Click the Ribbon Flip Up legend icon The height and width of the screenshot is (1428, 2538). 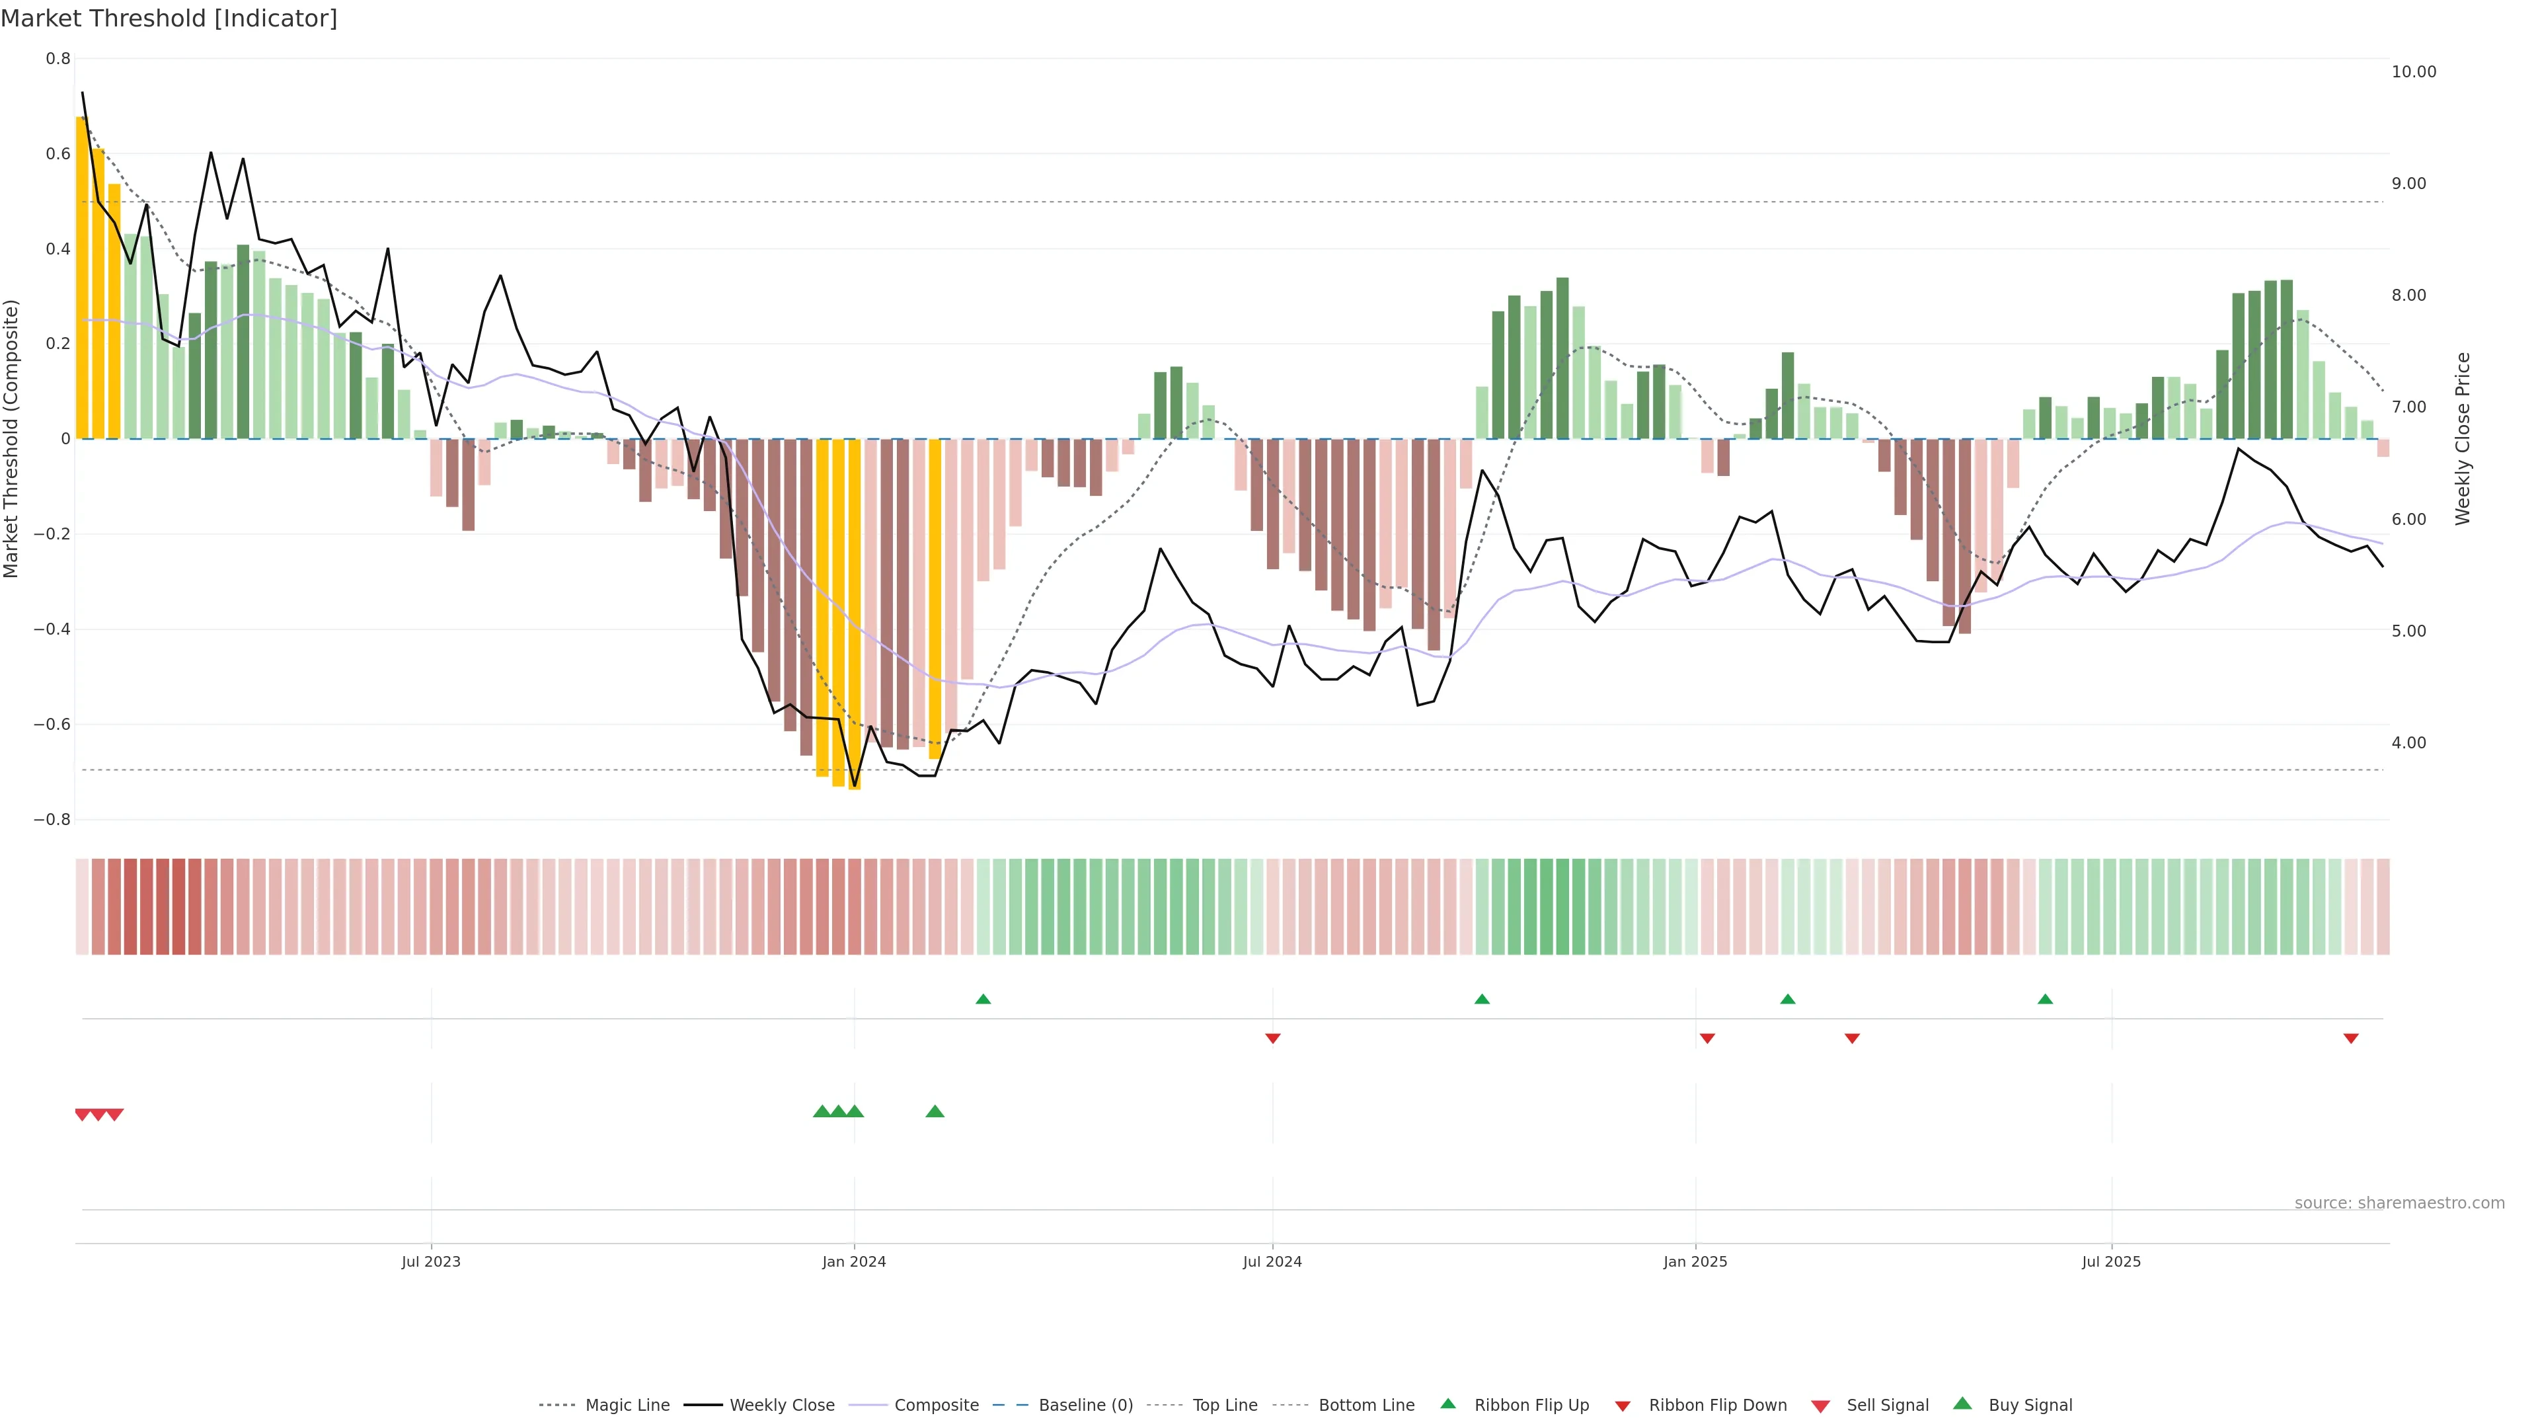1448,1404
